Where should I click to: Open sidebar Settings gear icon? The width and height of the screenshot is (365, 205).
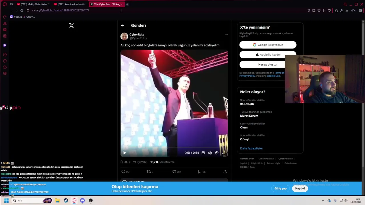(x=5, y=73)
